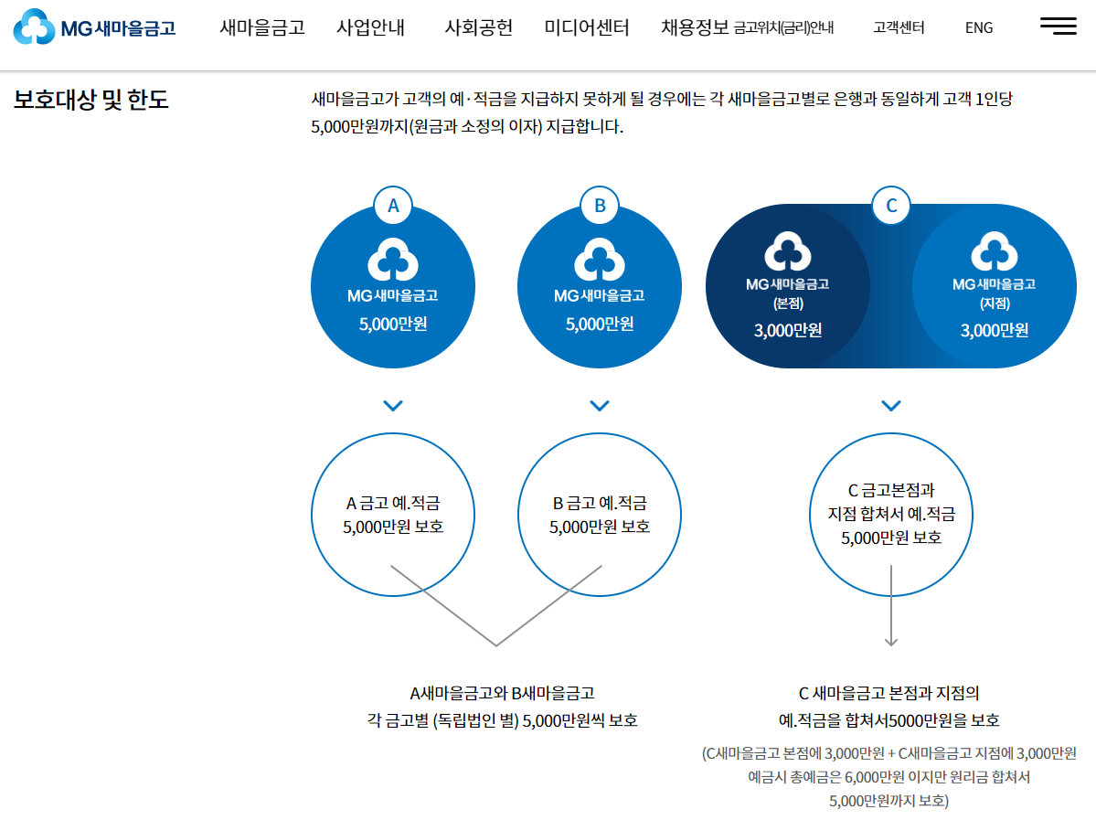Click the 보호대상 및 한도 heading

coord(90,100)
